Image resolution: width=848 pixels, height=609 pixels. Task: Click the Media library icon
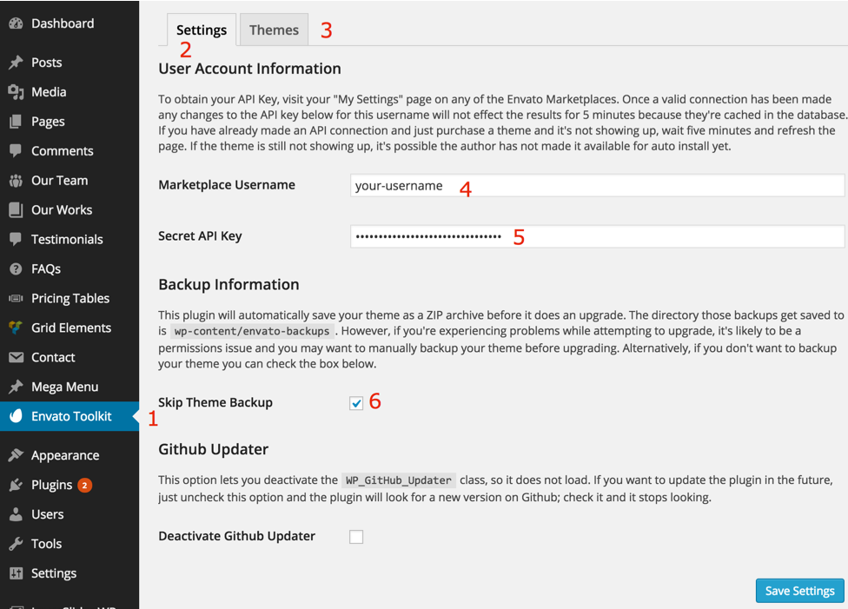17,92
